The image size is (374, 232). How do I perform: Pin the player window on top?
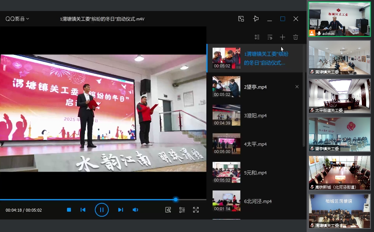256,19
